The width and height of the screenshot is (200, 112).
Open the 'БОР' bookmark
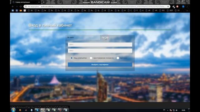point(170,11)
